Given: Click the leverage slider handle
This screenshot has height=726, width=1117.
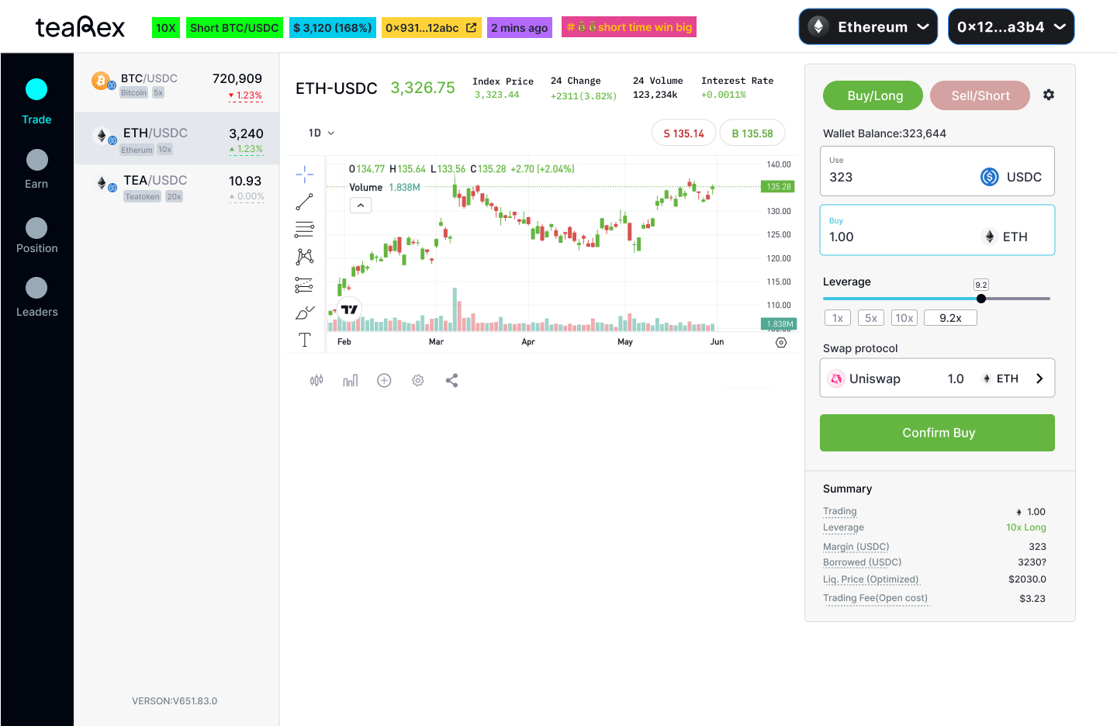Looking at the screenshot, I should coord(981,299).
